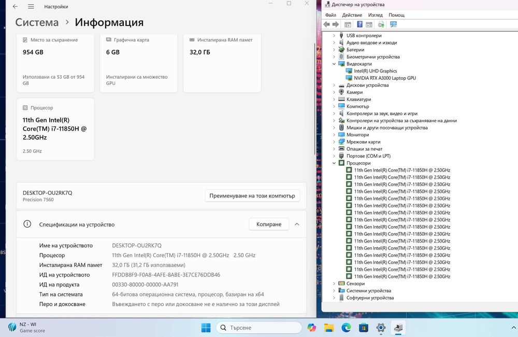
Task: Expand the Системни устройства node
Action: [334, 291]
